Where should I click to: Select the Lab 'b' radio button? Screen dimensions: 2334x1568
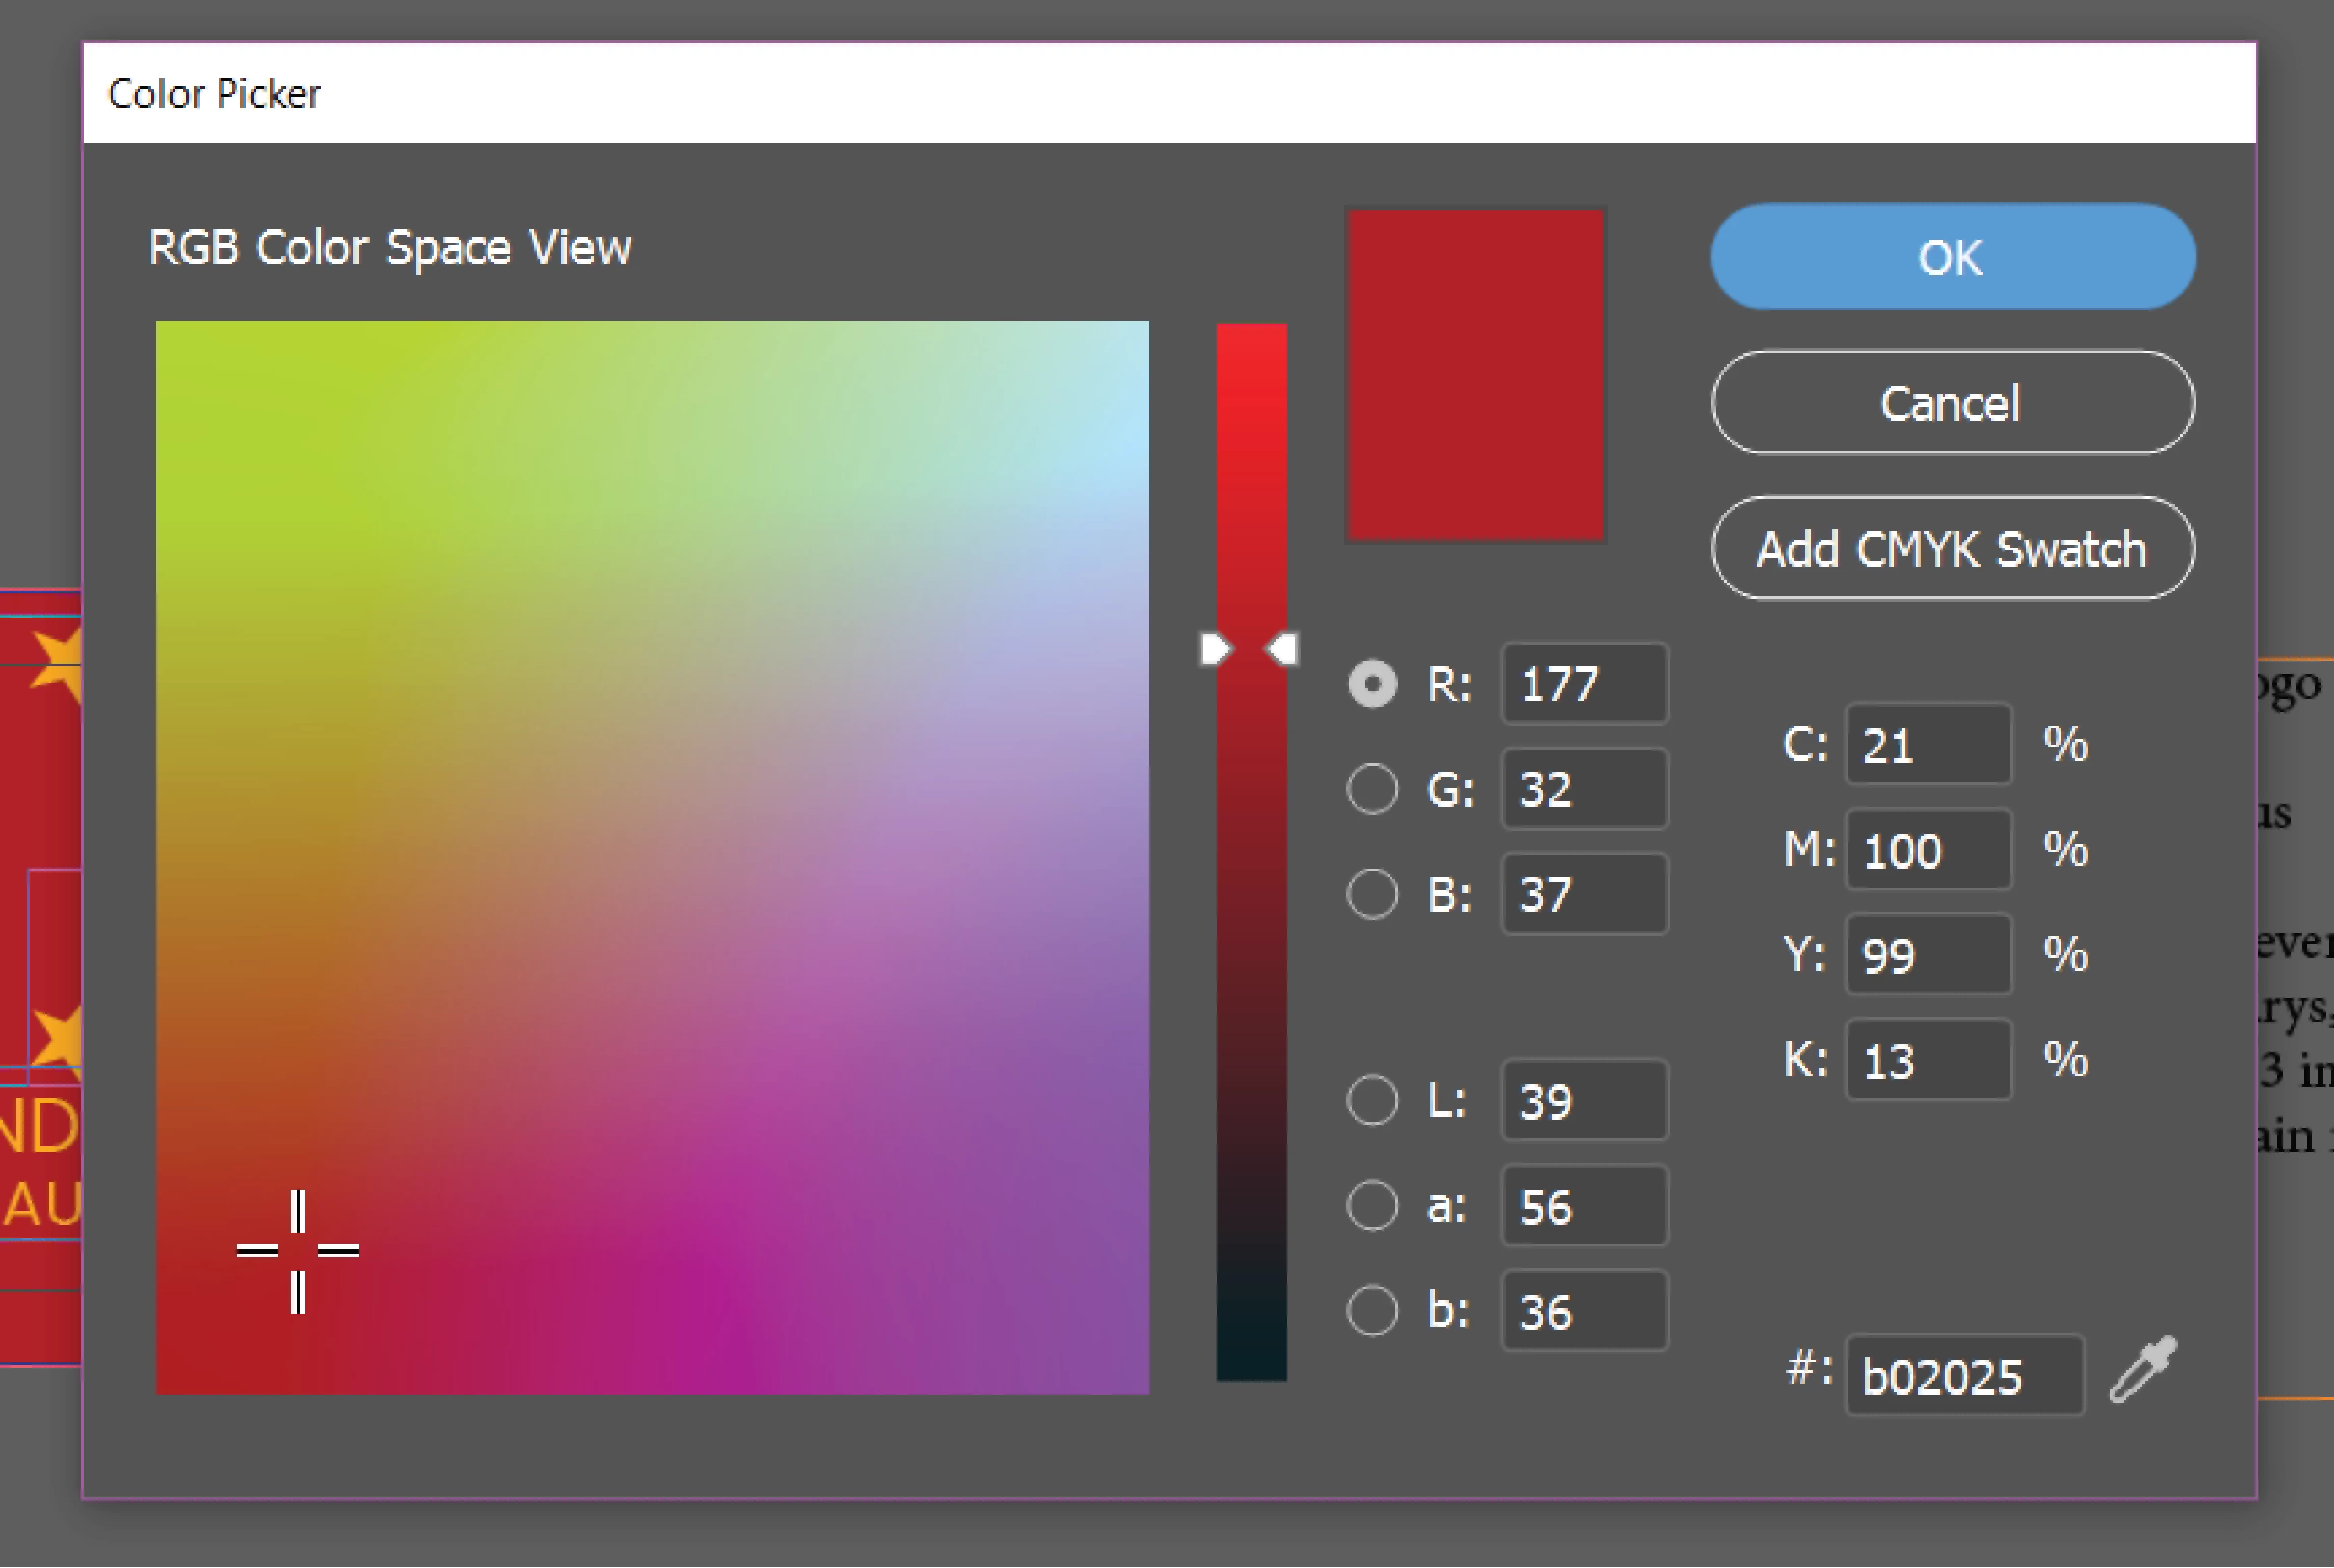point(1372,1310)
